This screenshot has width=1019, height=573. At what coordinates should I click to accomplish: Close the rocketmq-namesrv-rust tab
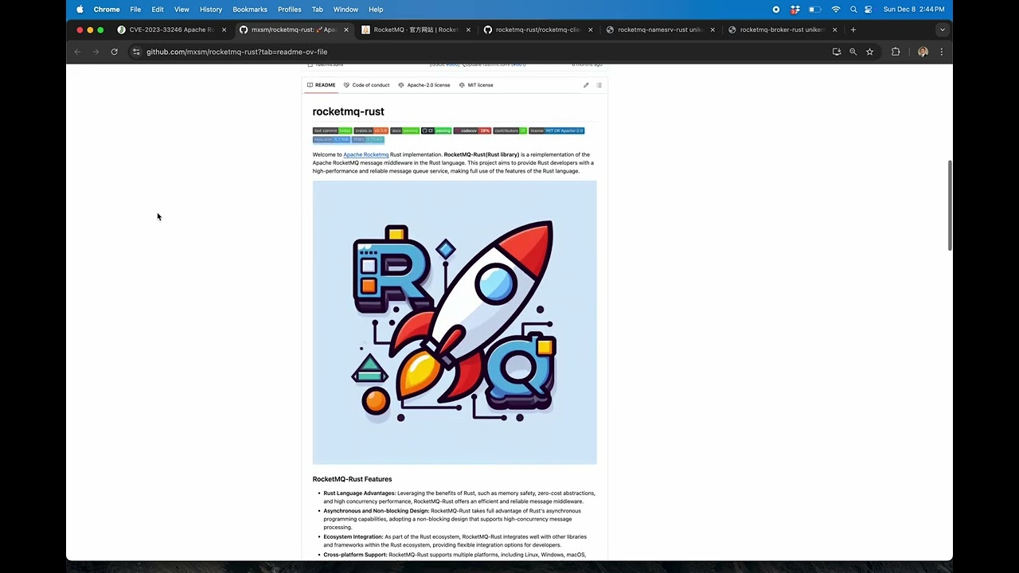(x=713, y=29)
